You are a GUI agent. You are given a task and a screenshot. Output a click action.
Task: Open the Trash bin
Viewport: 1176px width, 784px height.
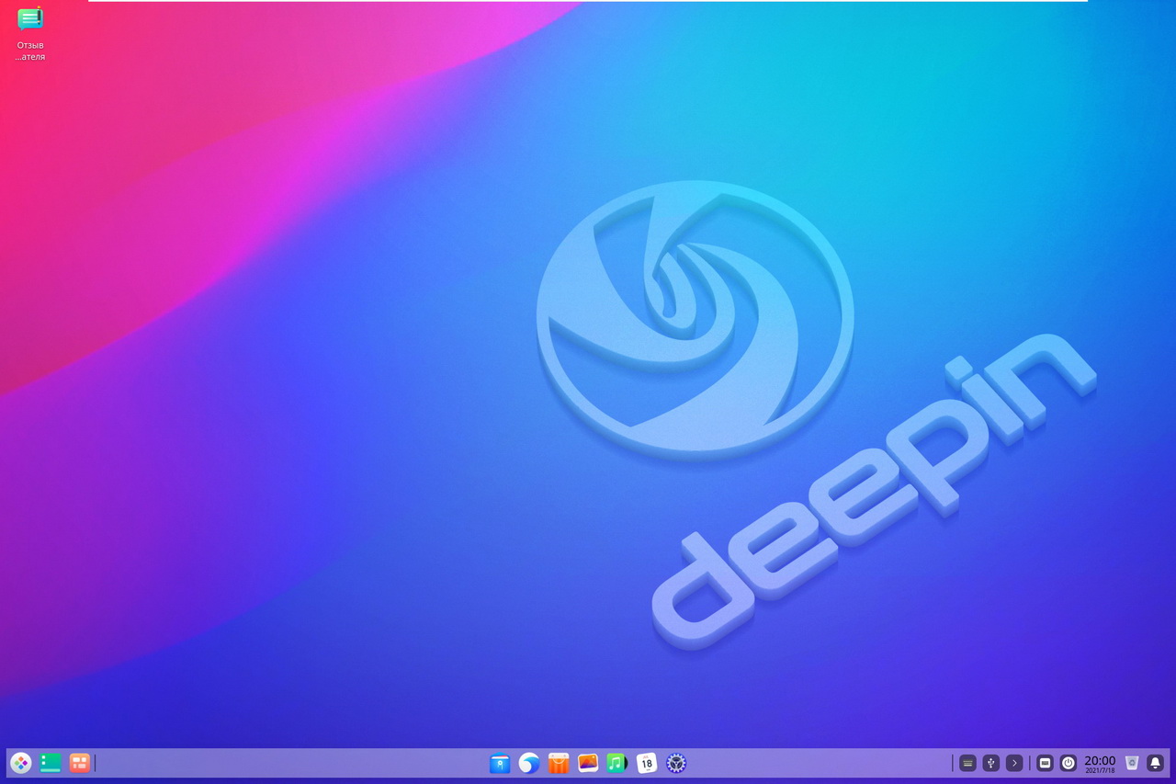[x=1132, y=763]
